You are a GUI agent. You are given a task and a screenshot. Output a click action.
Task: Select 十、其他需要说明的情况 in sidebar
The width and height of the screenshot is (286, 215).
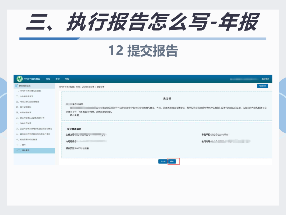(34, 140)
